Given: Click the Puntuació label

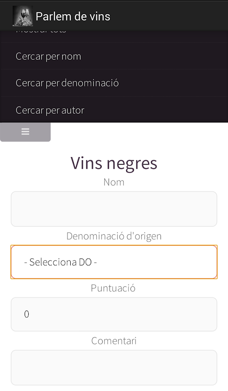Looking at the screenshot, I should 113,288.
